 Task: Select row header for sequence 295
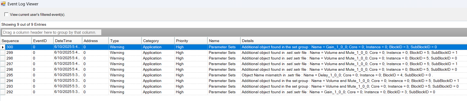click(3, 75)
